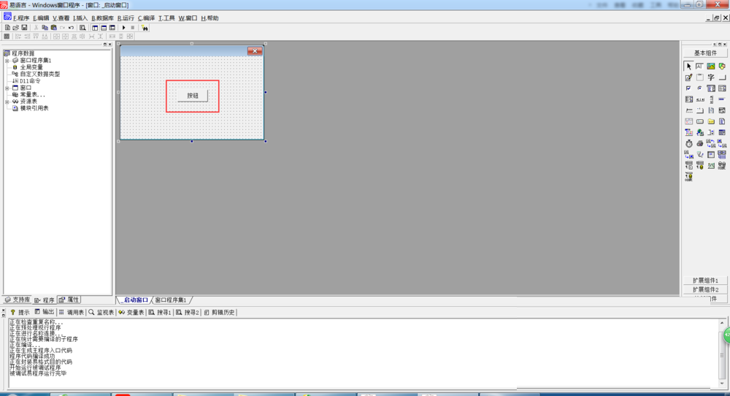The width and height of the screenshot is (730, 396).
Task: Click the Undo arrow icon
Action: (x=71, y=28)
